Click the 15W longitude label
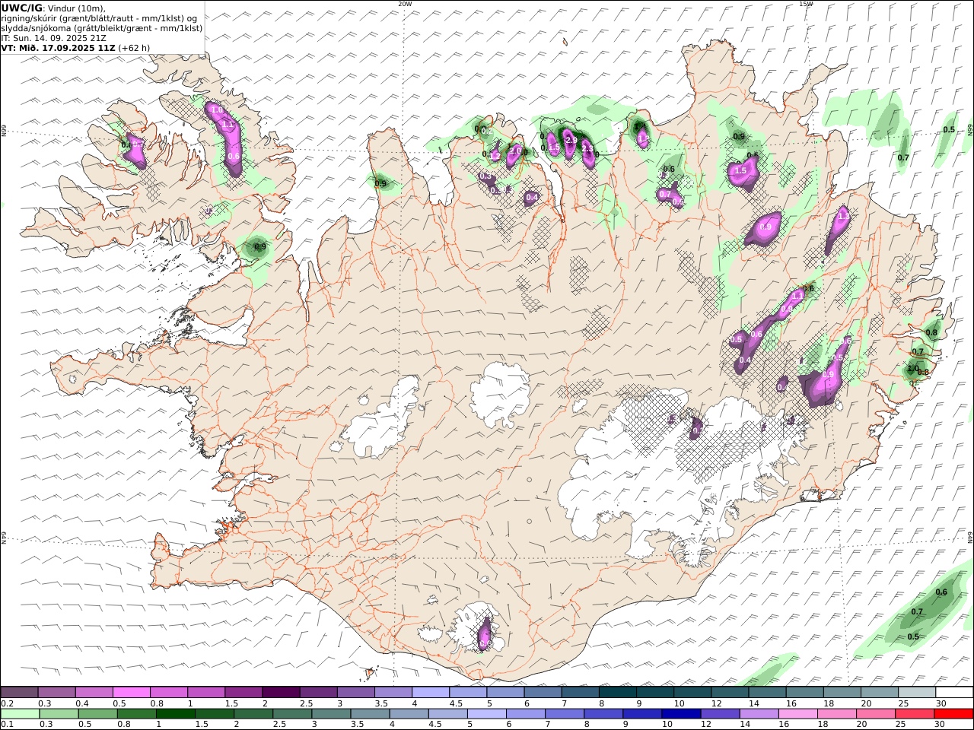 pos(806,4)
